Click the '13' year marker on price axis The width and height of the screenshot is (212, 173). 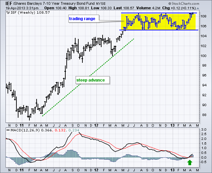172,125
